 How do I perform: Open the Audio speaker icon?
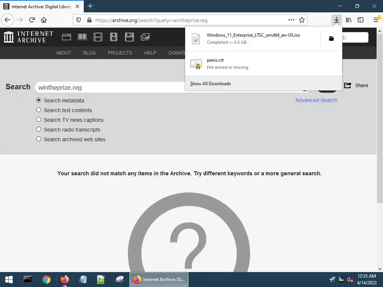click(x=114, y=37)
